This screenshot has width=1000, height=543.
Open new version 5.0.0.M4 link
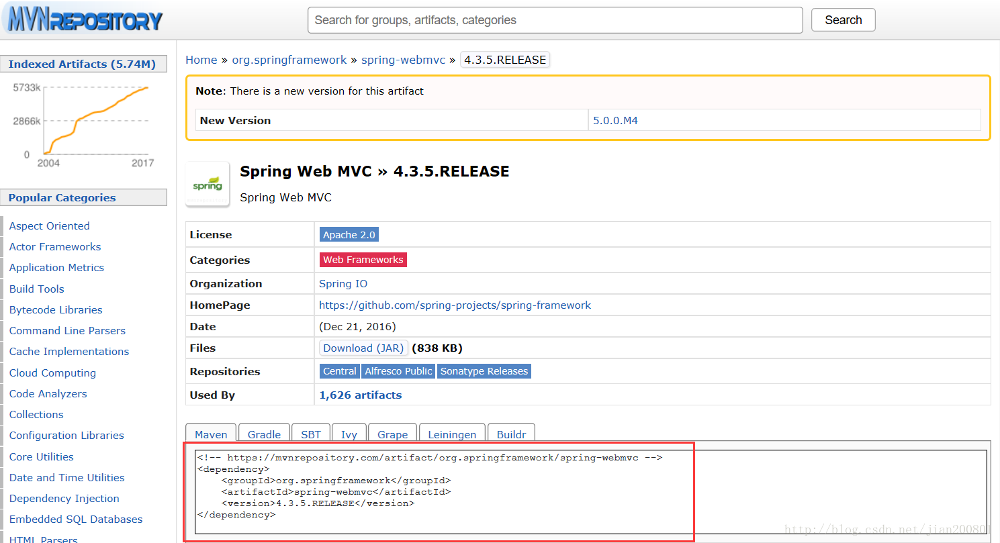[615, 121]
